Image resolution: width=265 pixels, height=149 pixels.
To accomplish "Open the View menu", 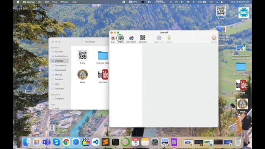I will 54,2.
